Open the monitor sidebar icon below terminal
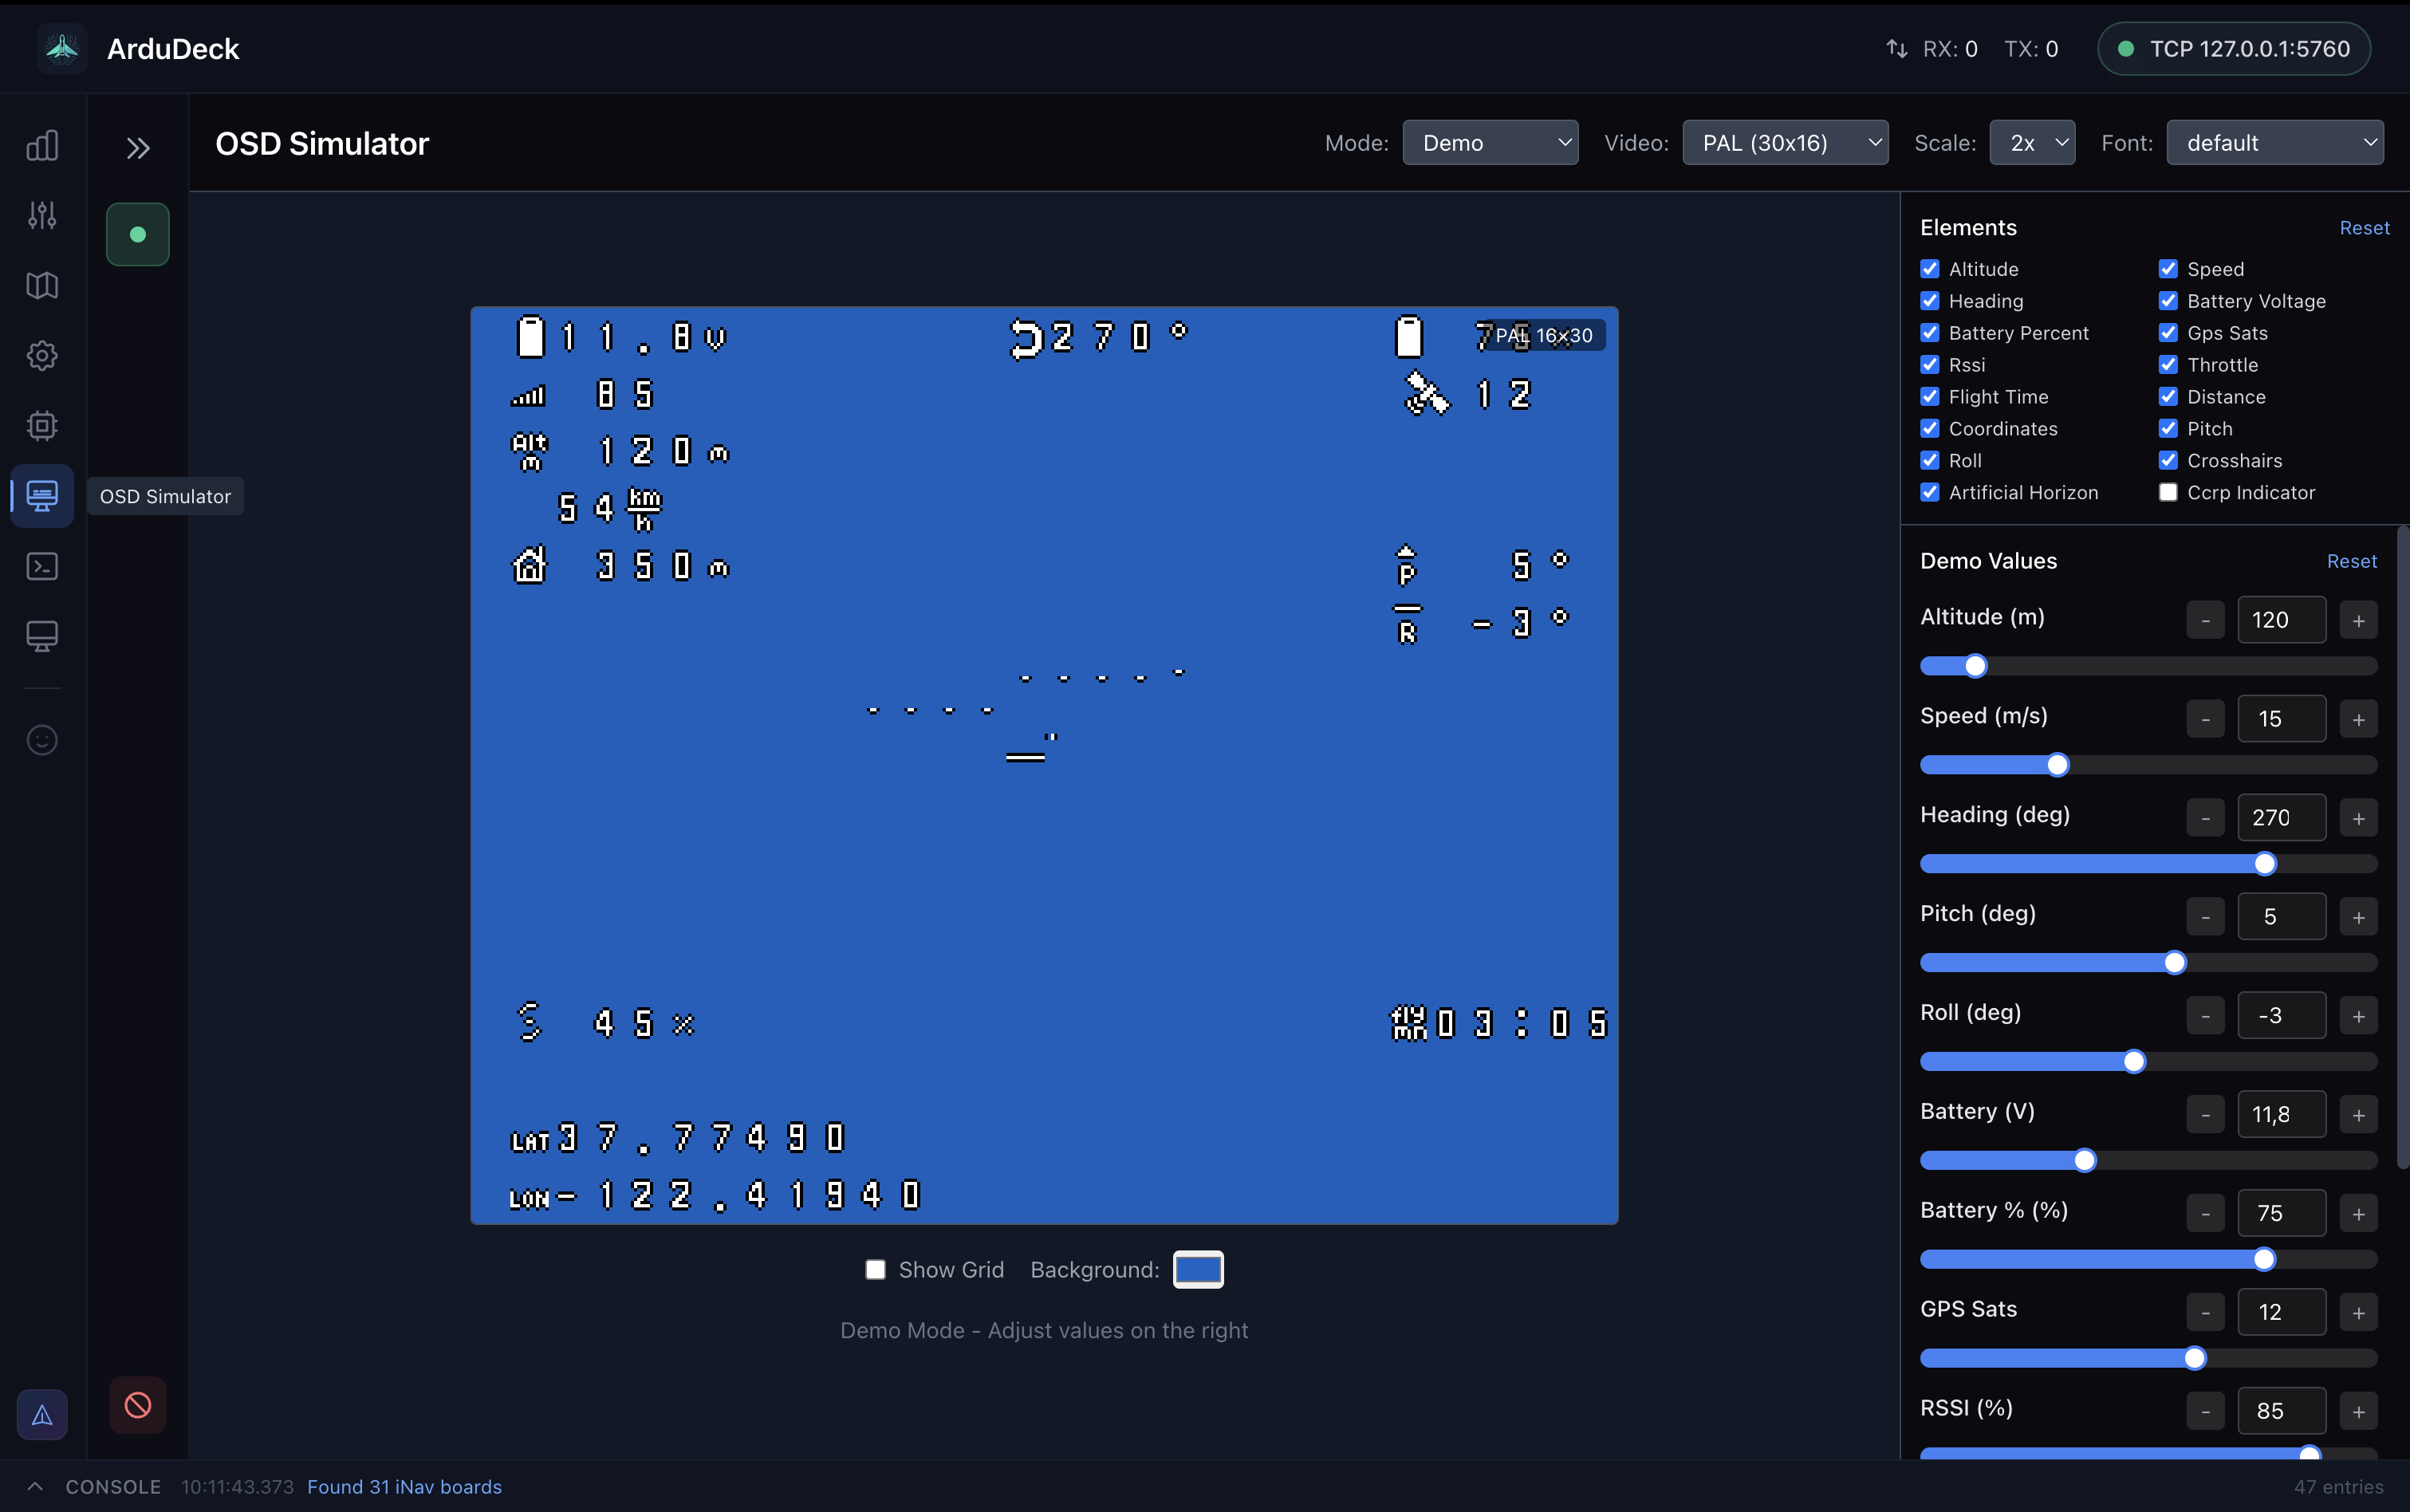This screenshot has height=1512, width=2410. coord(42,636)
